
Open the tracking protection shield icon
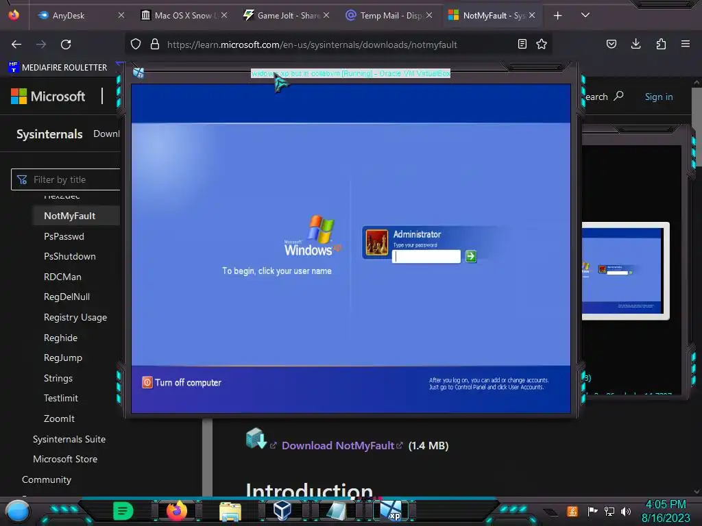136,45
